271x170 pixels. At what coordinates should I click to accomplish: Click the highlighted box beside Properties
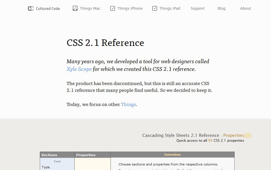(x=247, y=135)
